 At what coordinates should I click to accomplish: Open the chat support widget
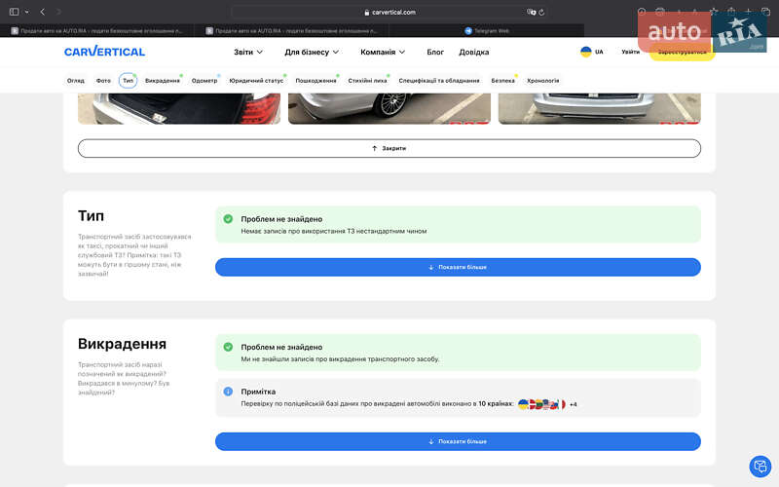click(759, 467)
